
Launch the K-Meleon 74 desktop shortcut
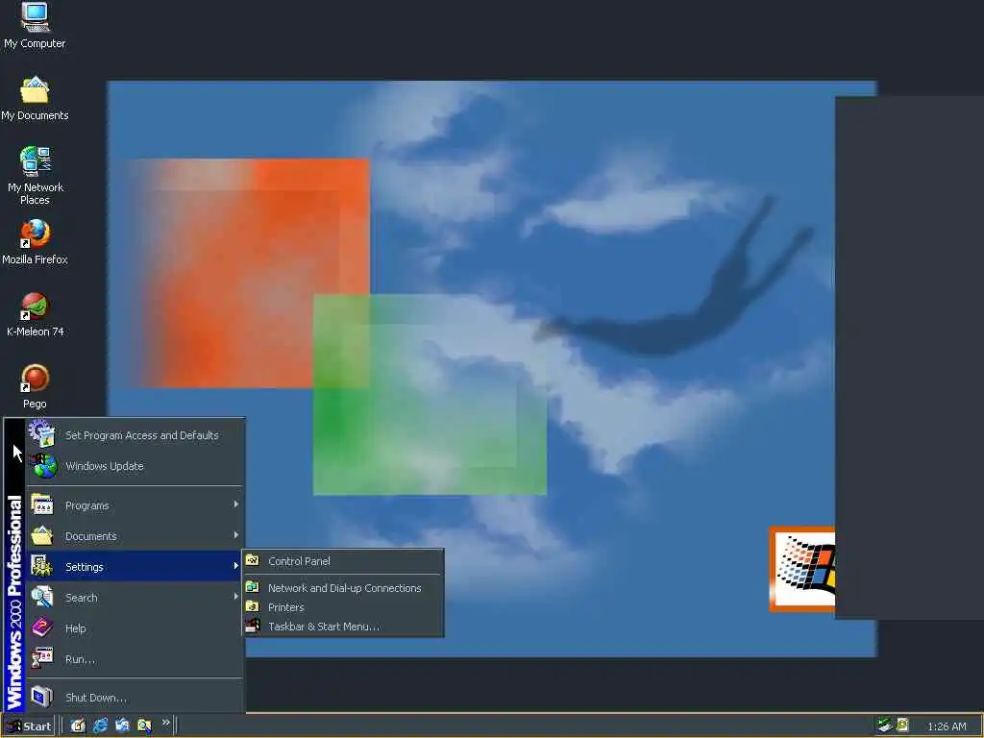(35, 314)
